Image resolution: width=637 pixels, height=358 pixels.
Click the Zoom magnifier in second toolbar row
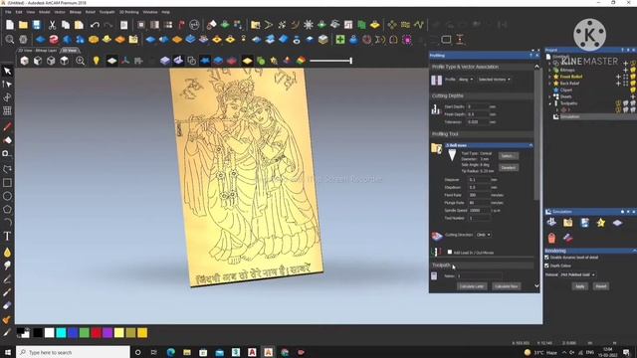click(10, 40)
